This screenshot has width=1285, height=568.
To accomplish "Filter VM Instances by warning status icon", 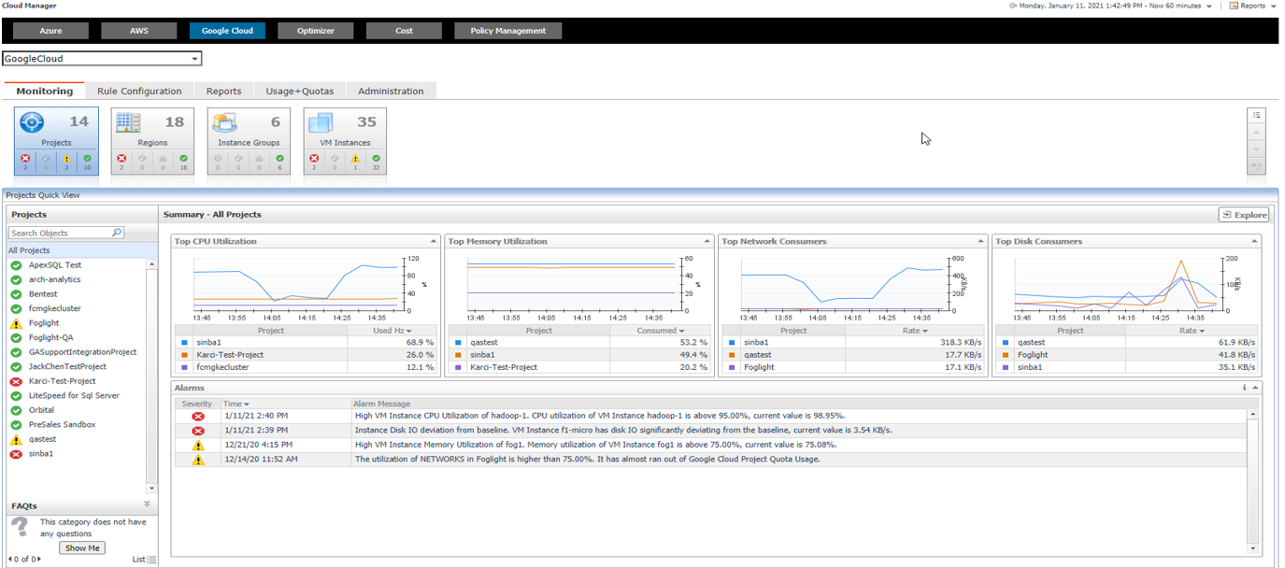I will click(x=355, y=159).
